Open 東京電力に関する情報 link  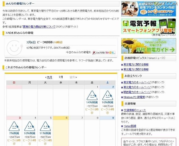[136, 65]
